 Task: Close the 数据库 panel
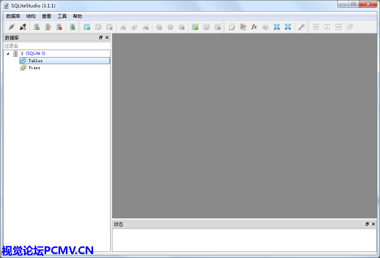point(107,38)
